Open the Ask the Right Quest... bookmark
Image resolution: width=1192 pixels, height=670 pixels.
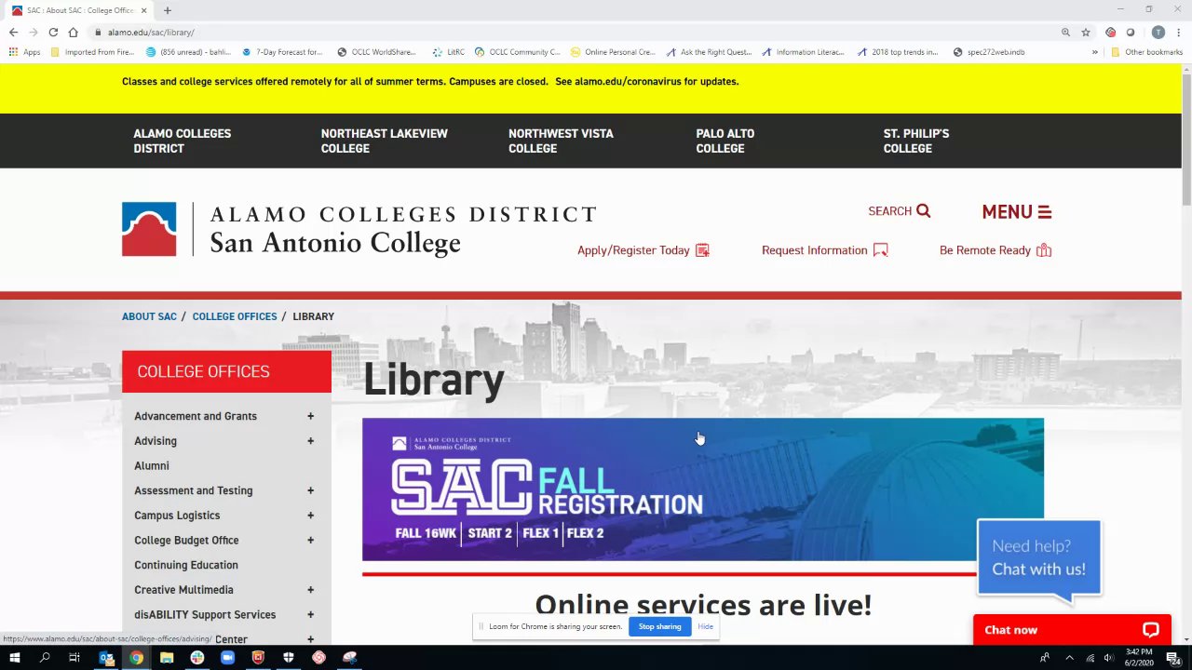[710, 52]
